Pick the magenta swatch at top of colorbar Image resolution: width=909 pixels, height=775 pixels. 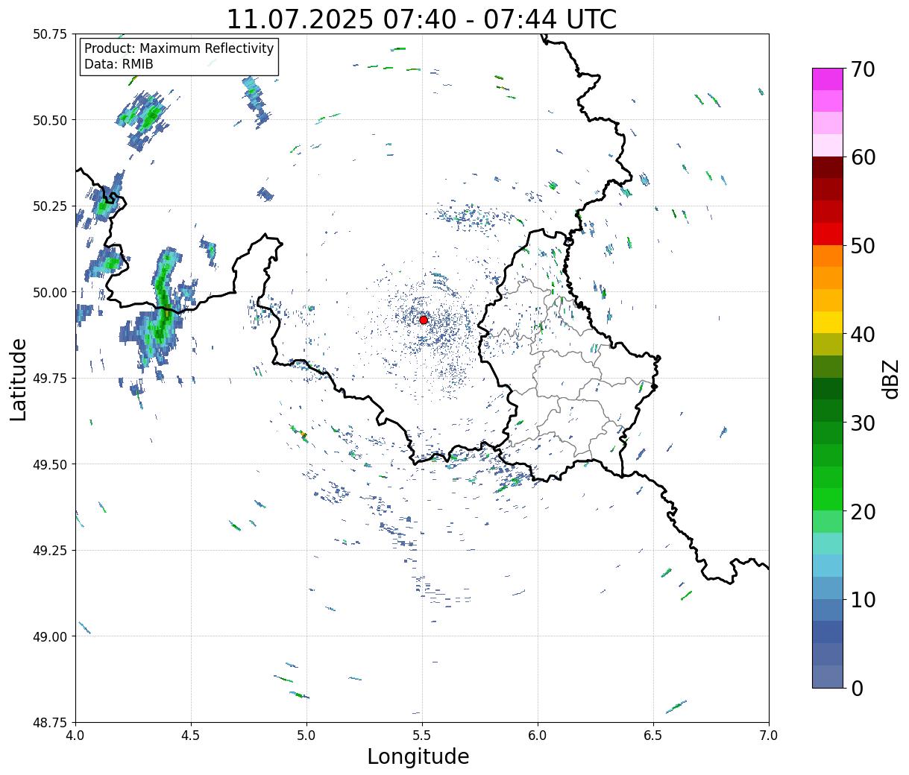828,79
